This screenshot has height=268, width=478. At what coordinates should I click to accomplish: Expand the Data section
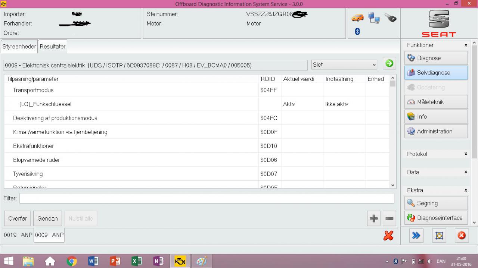[x=466, y=172]
